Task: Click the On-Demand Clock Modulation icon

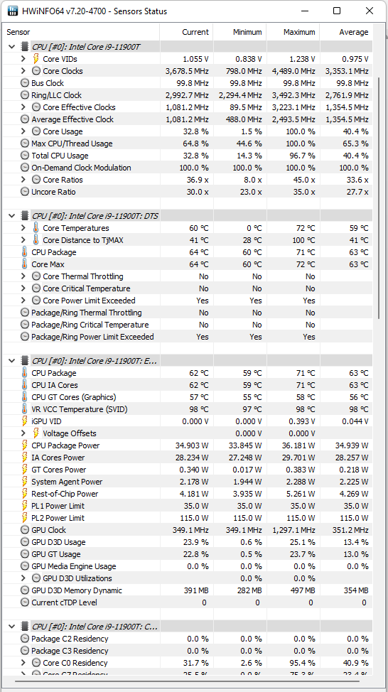Action: click(x=25, y=168)
